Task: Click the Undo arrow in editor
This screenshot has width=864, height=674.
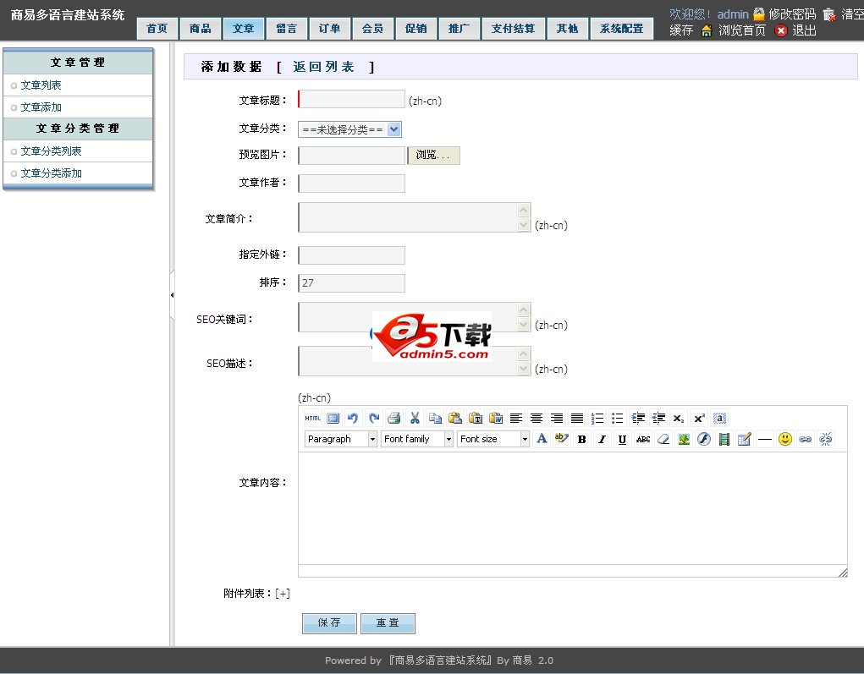Action: 353,418
